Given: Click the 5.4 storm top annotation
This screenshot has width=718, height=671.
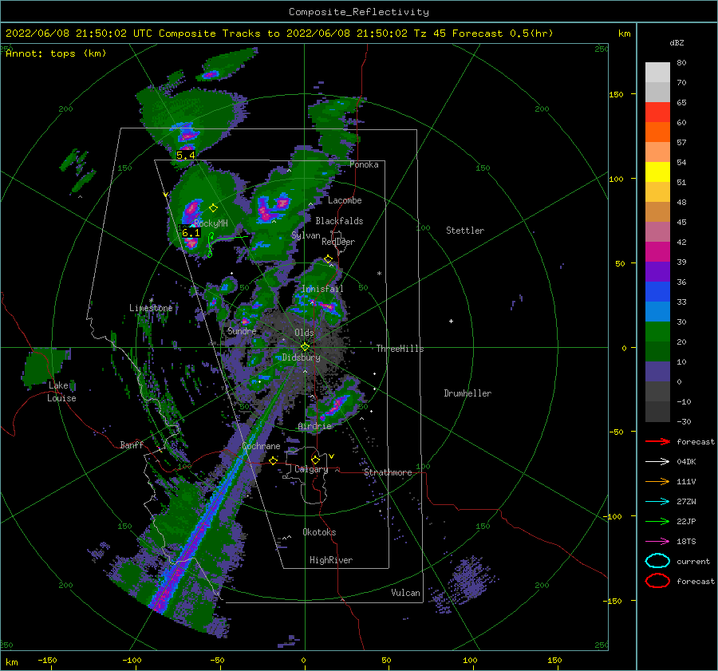Looking at the screenshot, I should 185,156.
